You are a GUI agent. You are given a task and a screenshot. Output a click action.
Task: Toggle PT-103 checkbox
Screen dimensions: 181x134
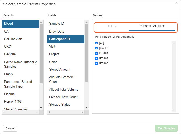(96, 63)
